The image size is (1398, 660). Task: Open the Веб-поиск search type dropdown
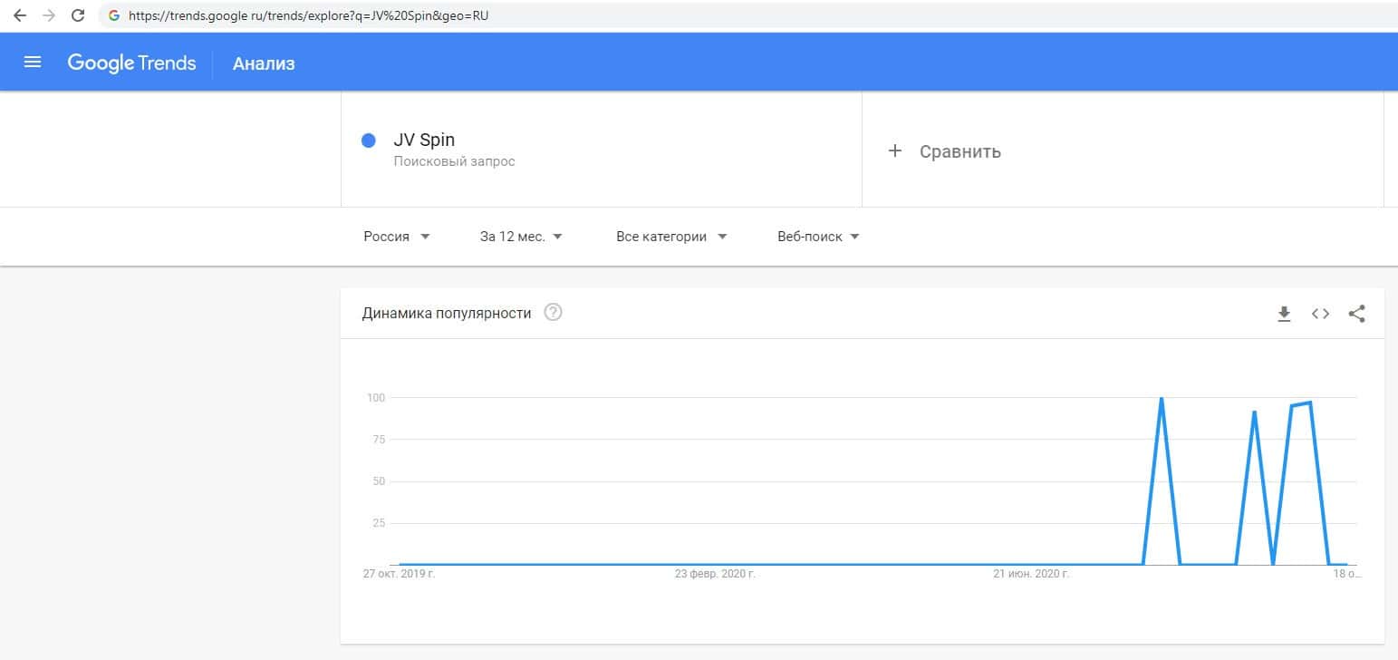[818, 237]
